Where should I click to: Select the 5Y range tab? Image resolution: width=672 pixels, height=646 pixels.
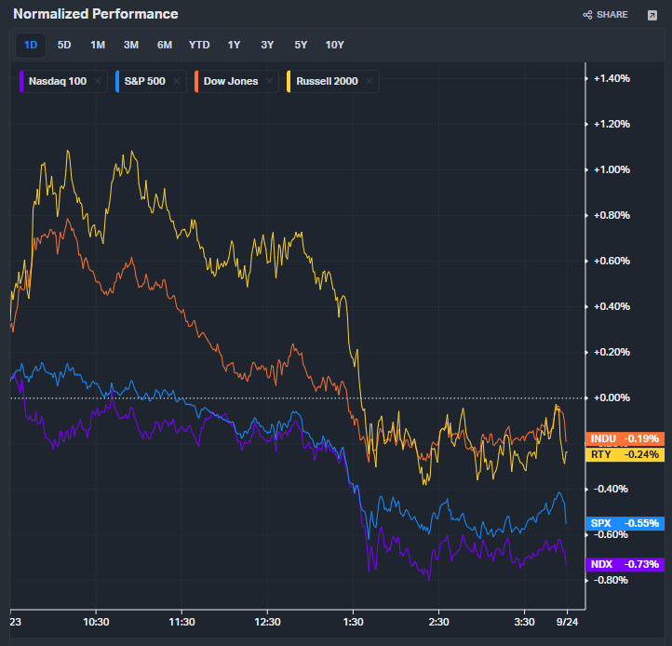click(301, 45)
